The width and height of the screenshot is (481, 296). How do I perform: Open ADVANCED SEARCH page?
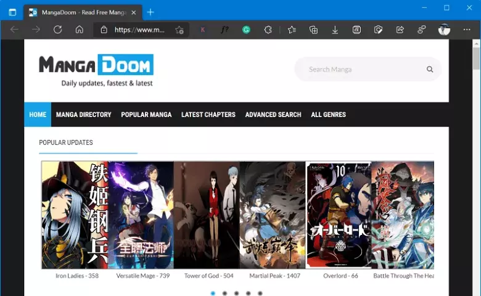point(273,115)
